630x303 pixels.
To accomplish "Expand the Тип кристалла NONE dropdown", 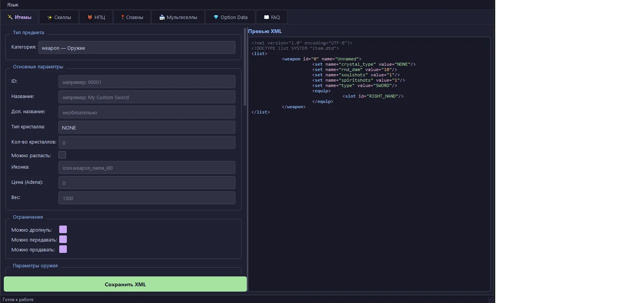I will 147,127.
